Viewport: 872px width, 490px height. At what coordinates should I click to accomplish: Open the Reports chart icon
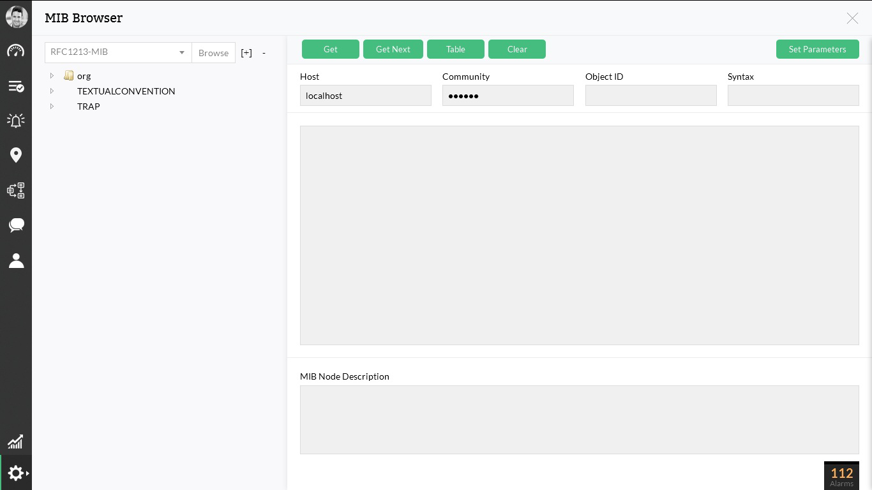coord(15,442)
